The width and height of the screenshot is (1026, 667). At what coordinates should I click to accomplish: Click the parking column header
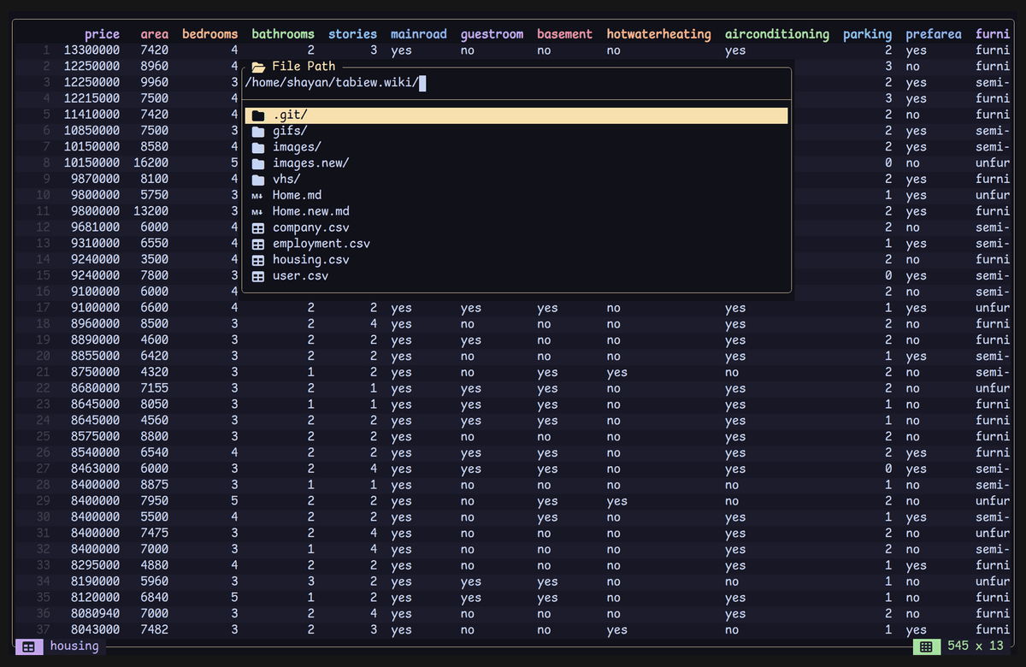tap(868, 34)
